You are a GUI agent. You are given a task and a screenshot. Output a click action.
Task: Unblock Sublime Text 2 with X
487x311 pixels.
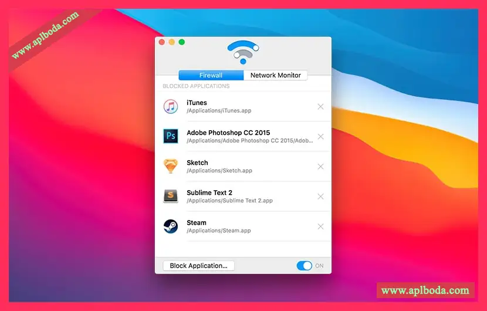(x=320, y=197)
